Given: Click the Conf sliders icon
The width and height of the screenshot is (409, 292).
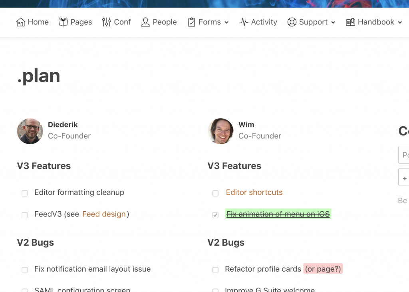Looking at the screenshot, I should [106, 22].
